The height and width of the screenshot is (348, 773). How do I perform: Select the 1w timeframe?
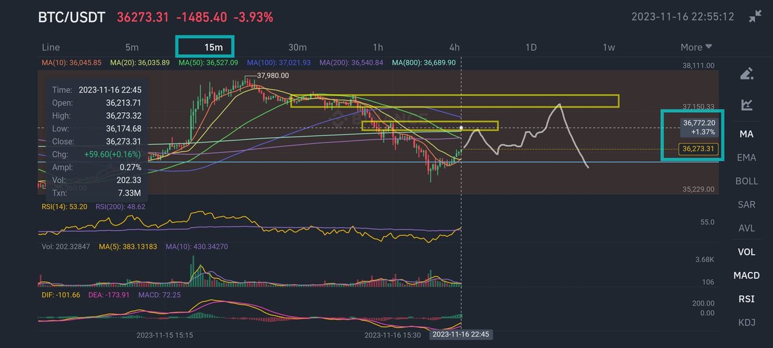[x=609, y=47]
